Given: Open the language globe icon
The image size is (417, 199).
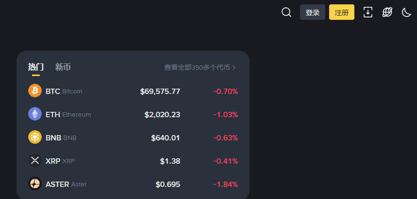Looking at the screenshot, I should coord(387,12).
